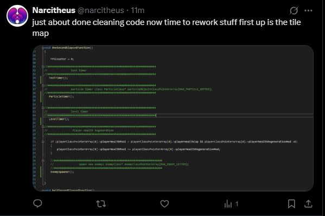Open the attached code screenshot image
The height and width of the screenshot is (216, 325).
click(173, 118)
